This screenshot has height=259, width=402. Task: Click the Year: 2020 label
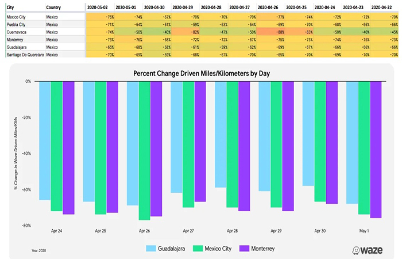40,250
